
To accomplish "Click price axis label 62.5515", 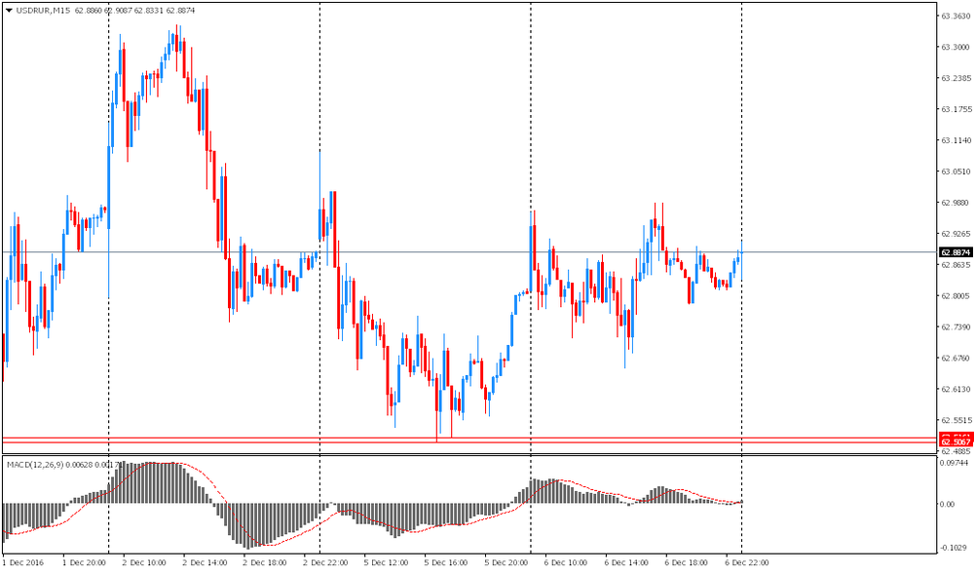I will point(955,420).
